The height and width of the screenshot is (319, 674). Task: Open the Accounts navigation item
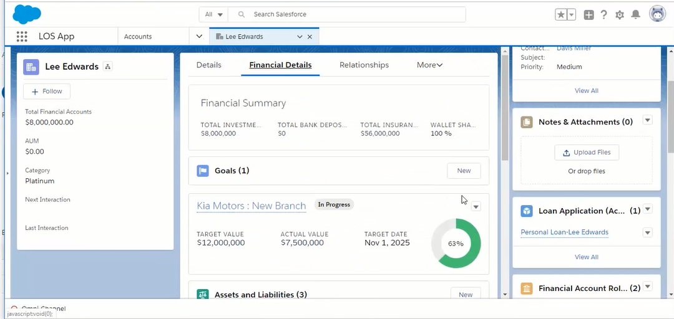point(137,37)
